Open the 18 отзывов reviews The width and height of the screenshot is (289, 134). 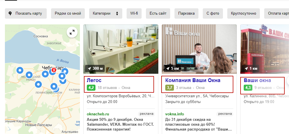[x=107, y=88]
